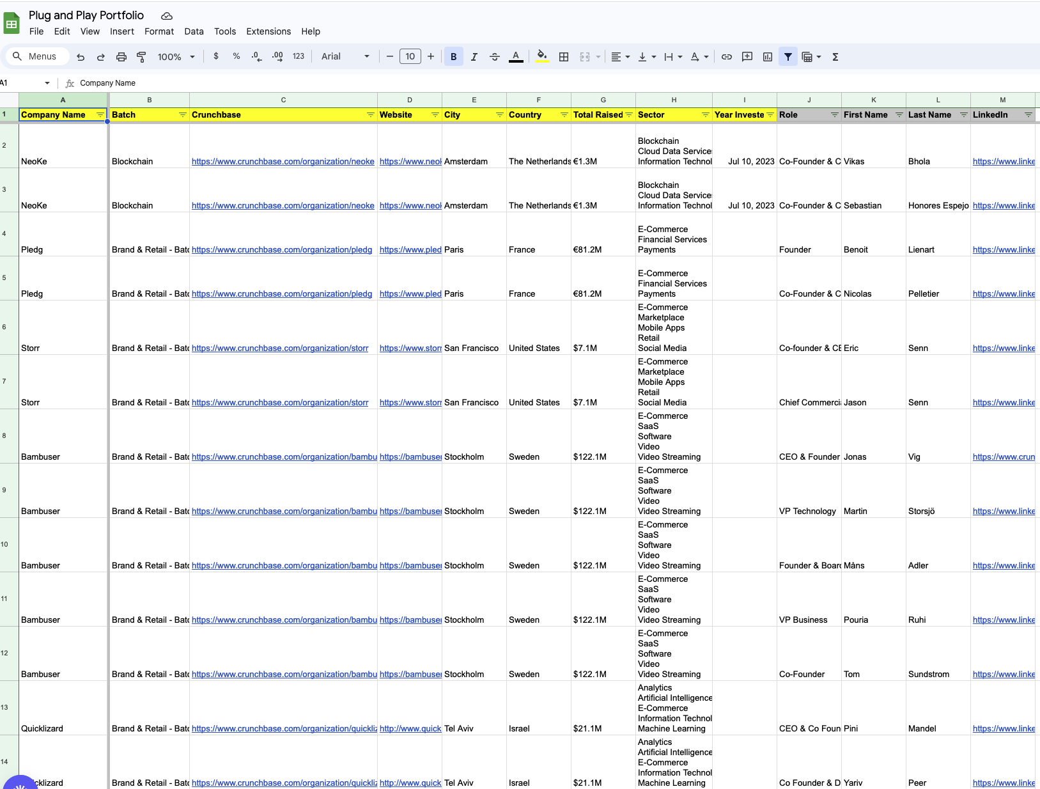Open Quicklizard Crunchbase link in row 13

pyautogui.click(x=284, y=728)
